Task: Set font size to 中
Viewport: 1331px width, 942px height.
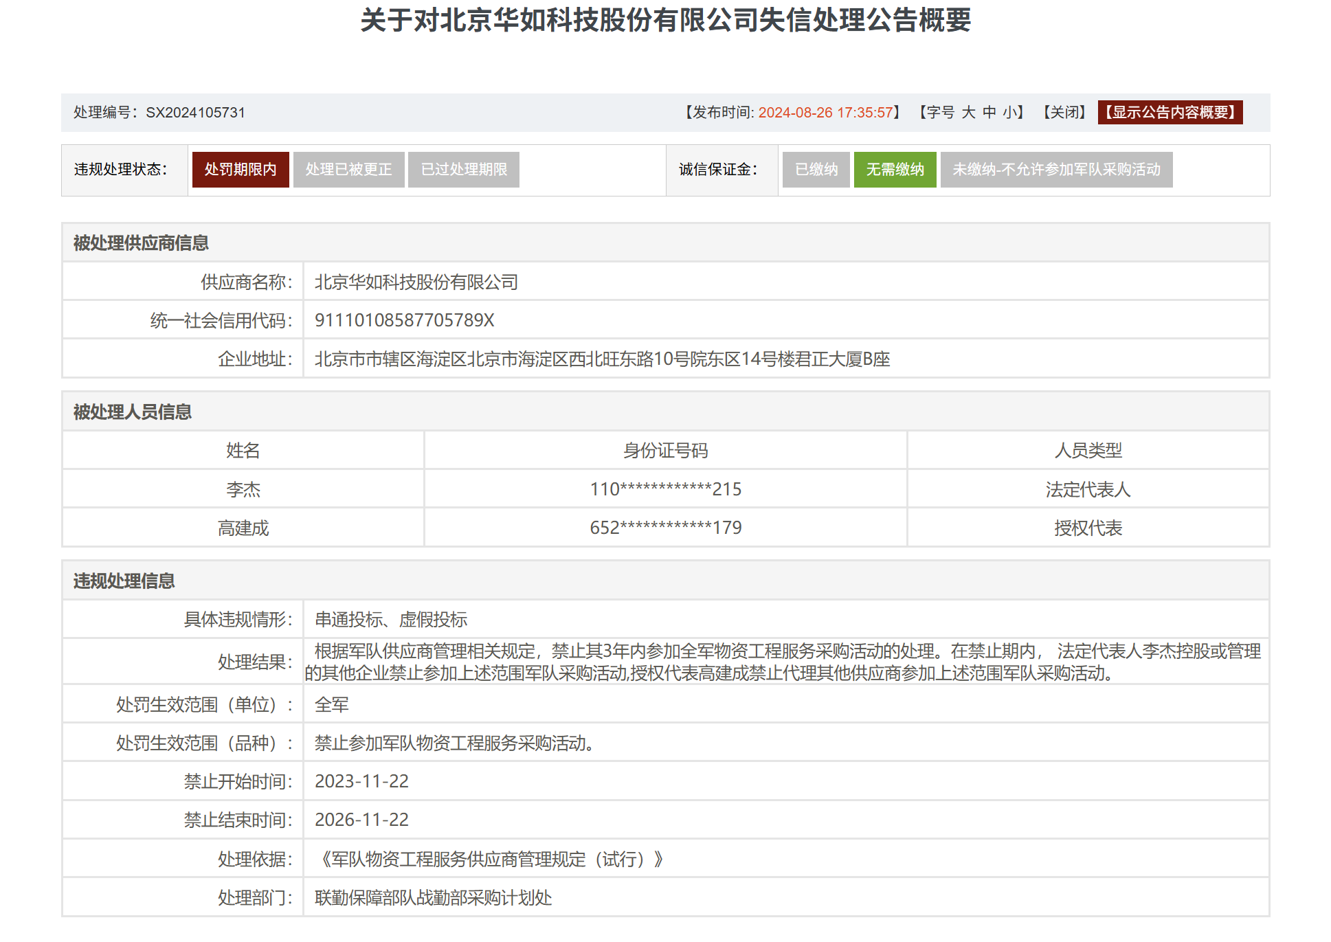Action: 989,112
